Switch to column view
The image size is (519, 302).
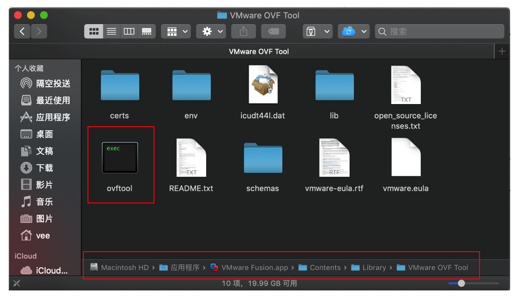(x=129, y=32)
